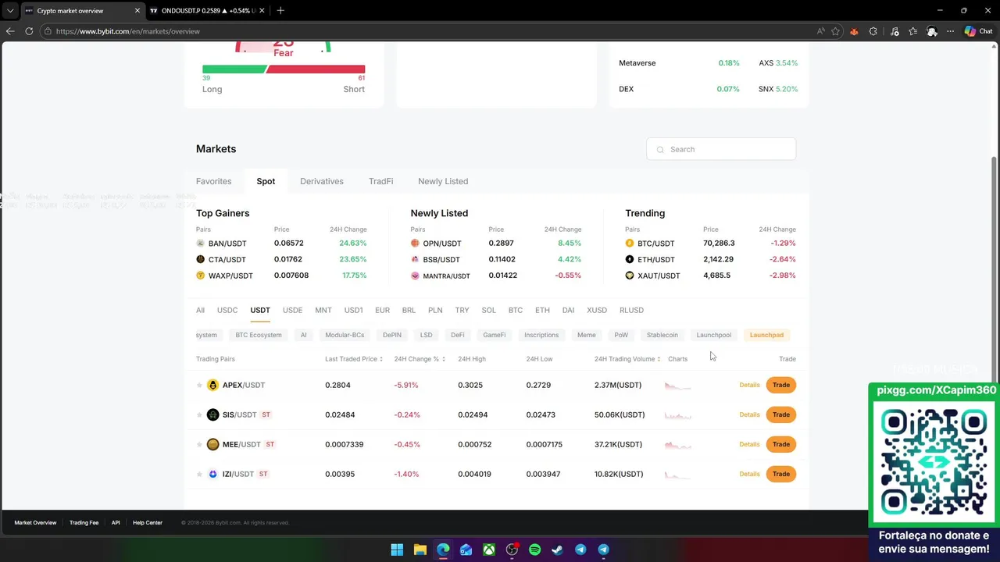This screenshot has height=562, width=1000.
Task: Open Details link for MEE/USDT
Action: (749, 444)
